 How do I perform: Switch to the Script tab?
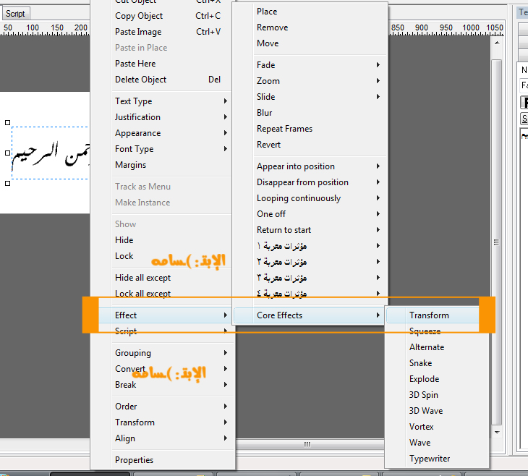pyautogui.click(x=15, y=14)
